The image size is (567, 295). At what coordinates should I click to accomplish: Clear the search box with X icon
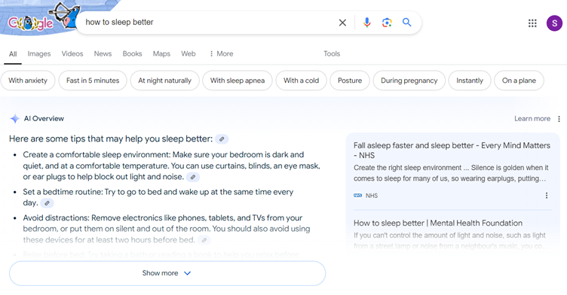342,23
